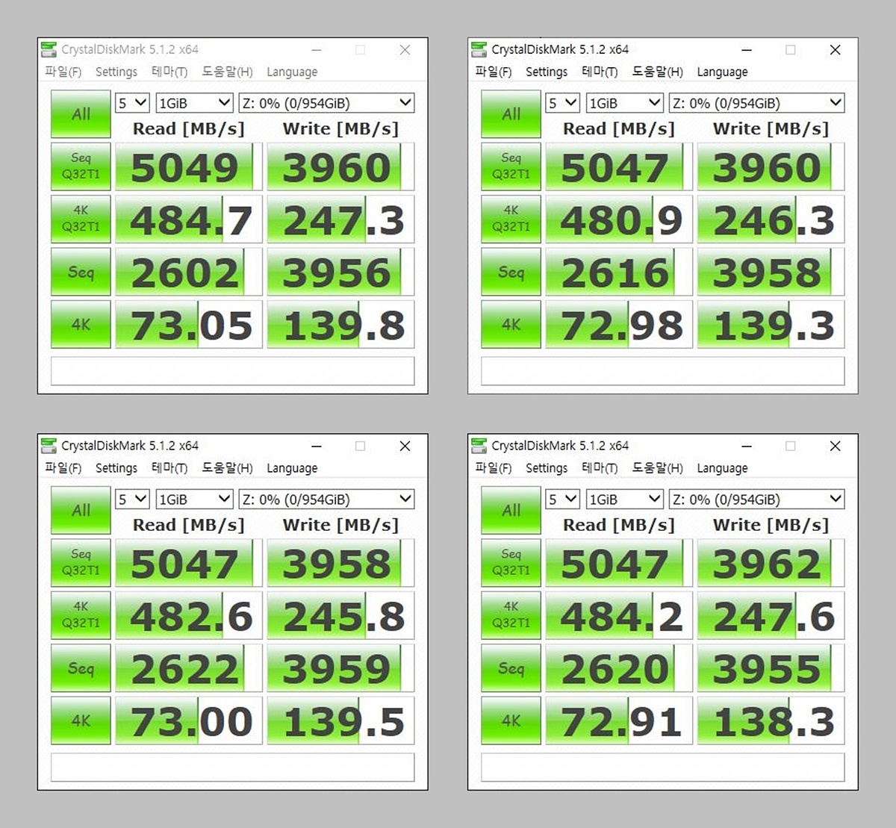
Task: Minimize the bottom-right CrystalDiskMark window
Action: coord(747,446)
